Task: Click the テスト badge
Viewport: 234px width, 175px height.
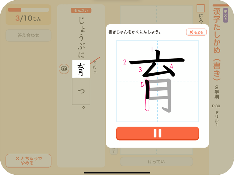Action: [226, 15]
